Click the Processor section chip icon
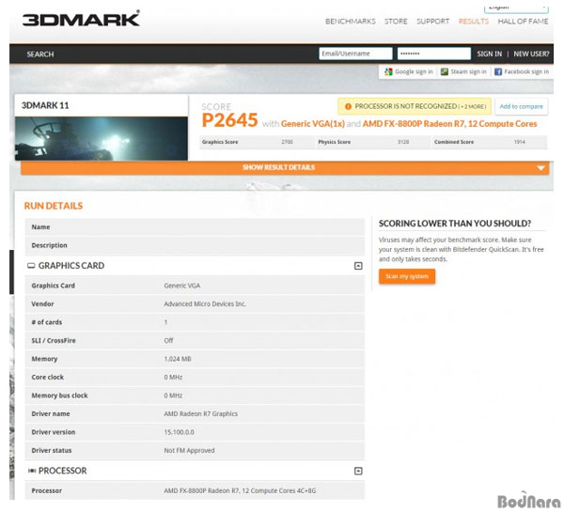This screenshot has width=564, height=511. click(x=32, y=471)
